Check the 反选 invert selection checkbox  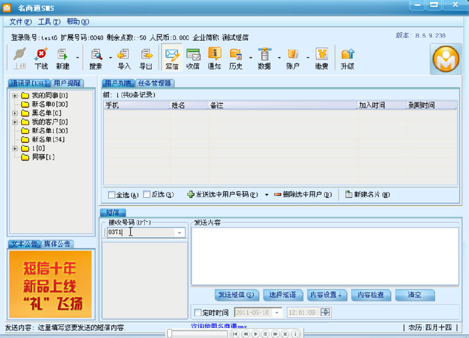point(146,195)
